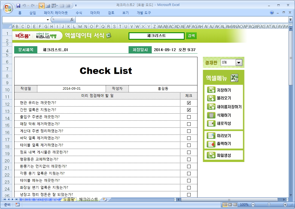The image size is (295, 209).
Task: Switch to Page Layout view icon
Action: click(x=230, y=205)
